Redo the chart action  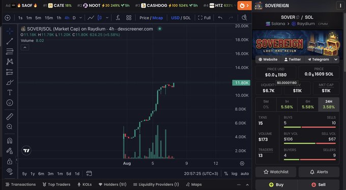[x=231, y=18]
